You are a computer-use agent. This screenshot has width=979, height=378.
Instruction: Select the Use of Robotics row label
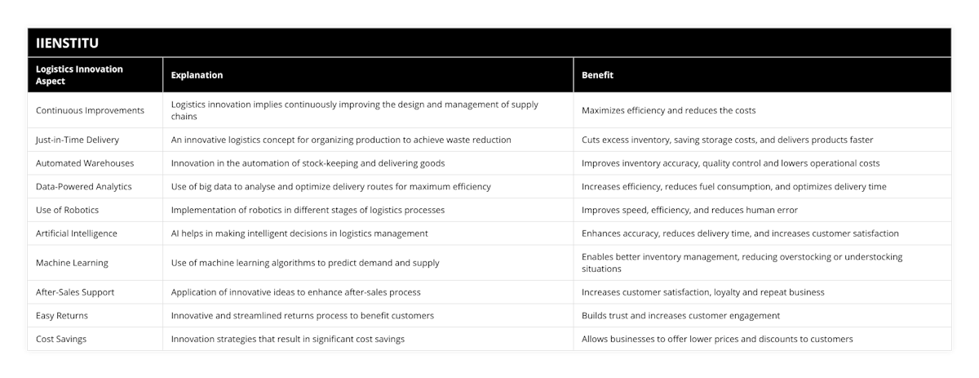[x=68, y=210]
